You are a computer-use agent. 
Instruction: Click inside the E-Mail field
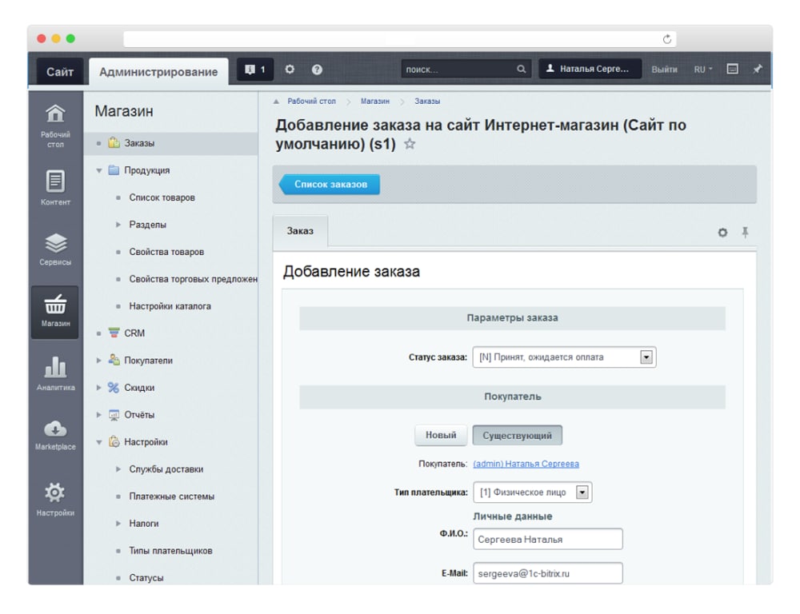click(x=548, y=572)
